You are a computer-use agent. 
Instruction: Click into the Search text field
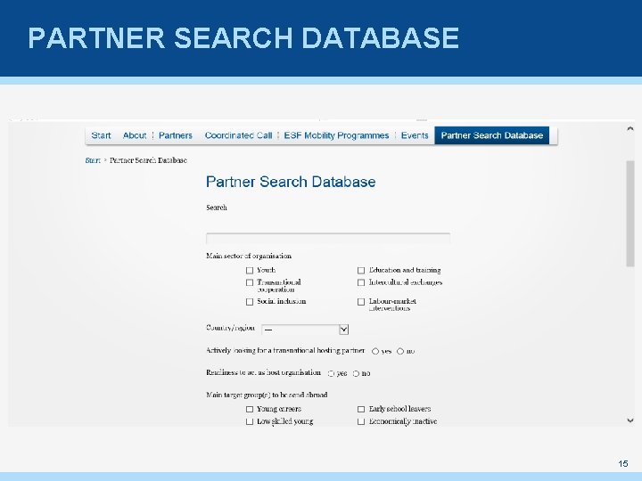pos(328,238)
